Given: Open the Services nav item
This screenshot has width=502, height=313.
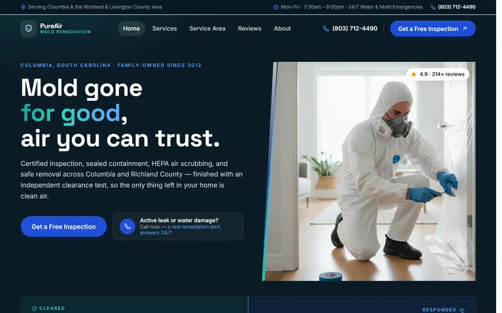Looking at the screenshot, I should coord(164,29).
